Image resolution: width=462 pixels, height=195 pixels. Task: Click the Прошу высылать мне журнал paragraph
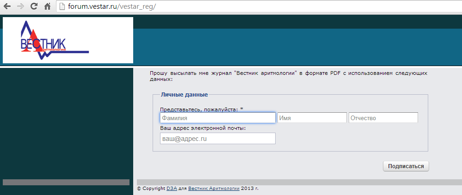(288, 76)
